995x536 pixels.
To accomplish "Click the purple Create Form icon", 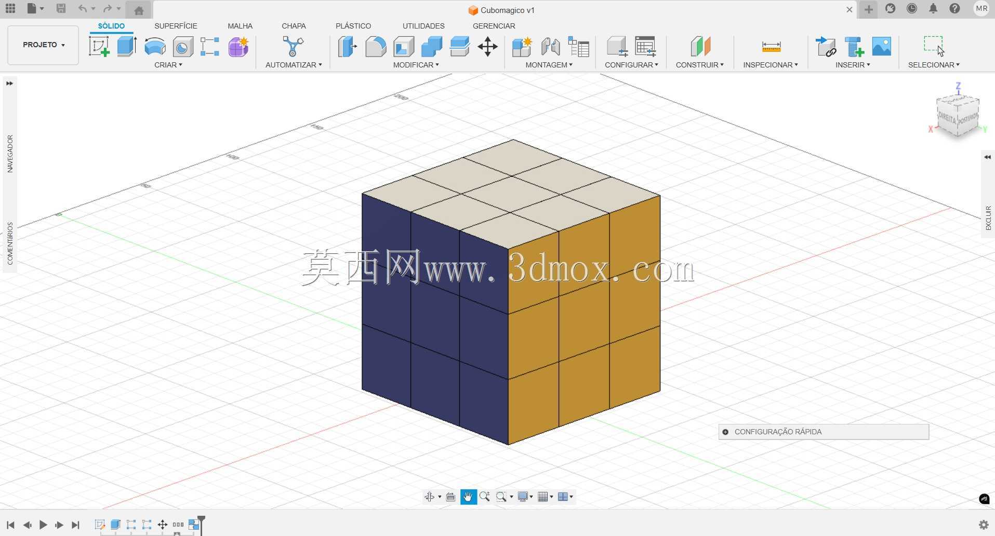I will [x=238, y=47].
